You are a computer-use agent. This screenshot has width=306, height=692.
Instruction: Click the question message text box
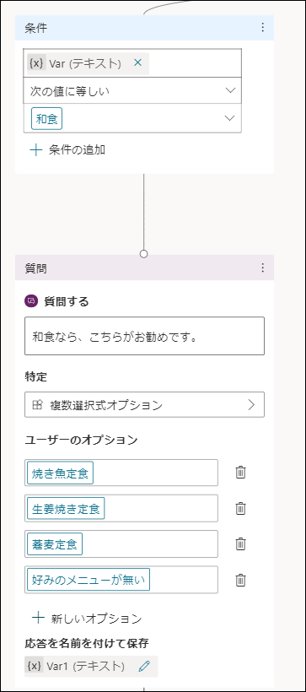point(145,336)
